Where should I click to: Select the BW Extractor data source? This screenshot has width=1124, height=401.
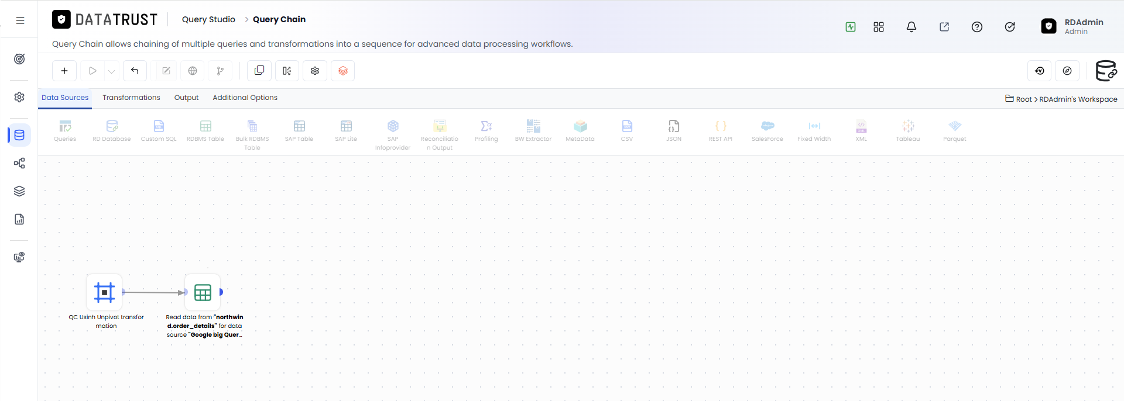point(533,131)
